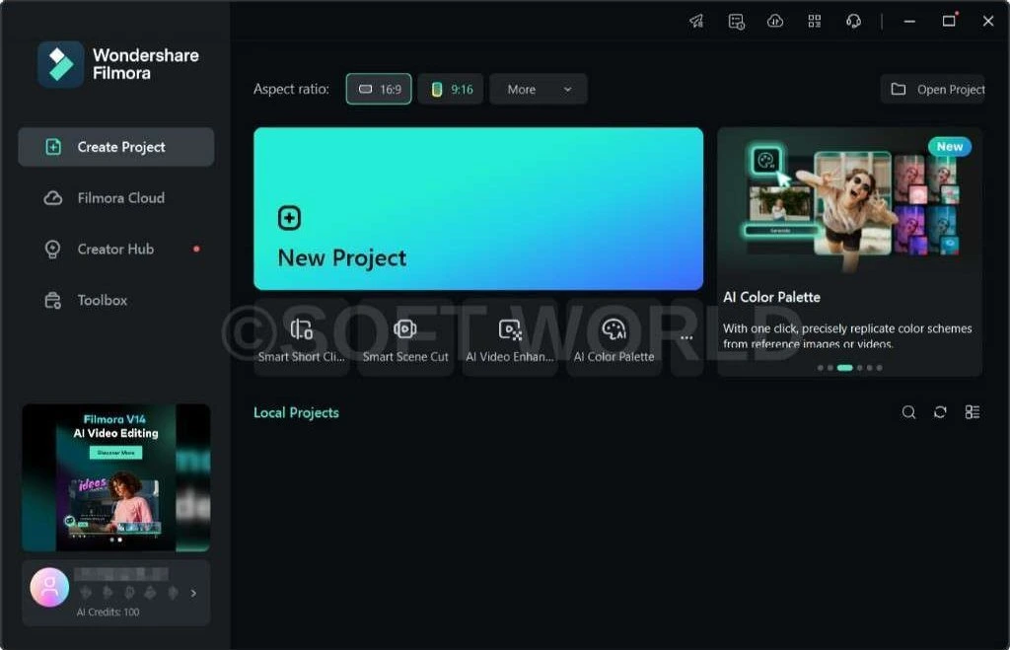This screenshot has width=1010, height=650.
Task: Open the cloud download icon in title bar
Action: pos(775,22)
